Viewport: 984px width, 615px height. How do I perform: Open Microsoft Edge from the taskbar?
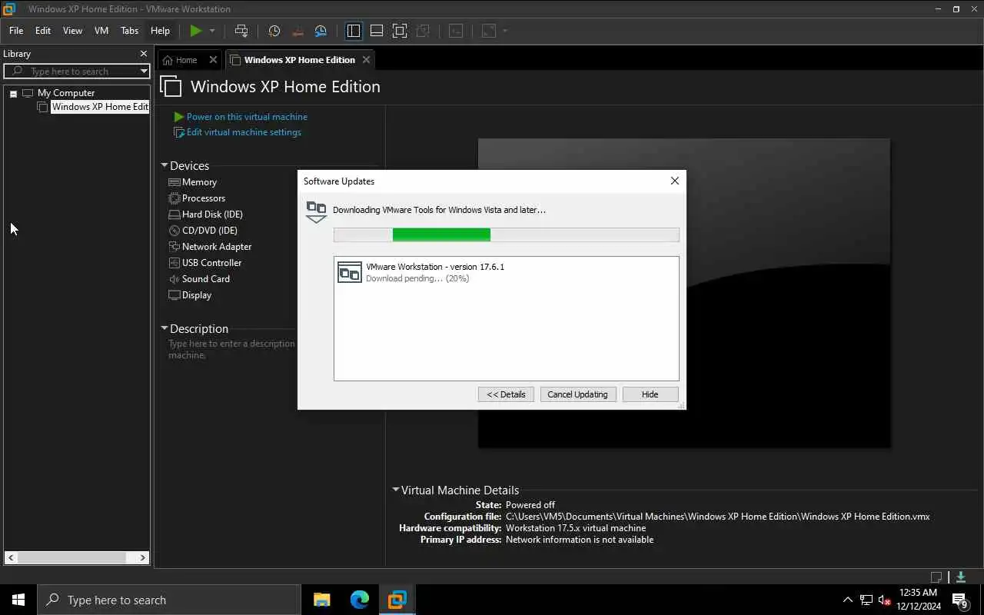(x=359, y=600)
